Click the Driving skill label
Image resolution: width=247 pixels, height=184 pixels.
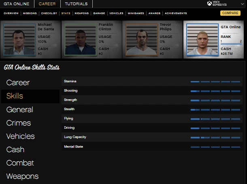click(x=69, y=128)
